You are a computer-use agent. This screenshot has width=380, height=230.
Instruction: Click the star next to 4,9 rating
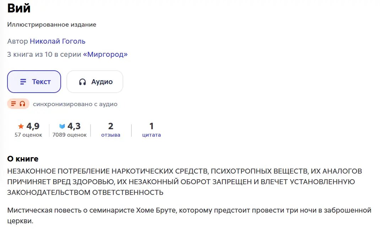coord(21,126)
